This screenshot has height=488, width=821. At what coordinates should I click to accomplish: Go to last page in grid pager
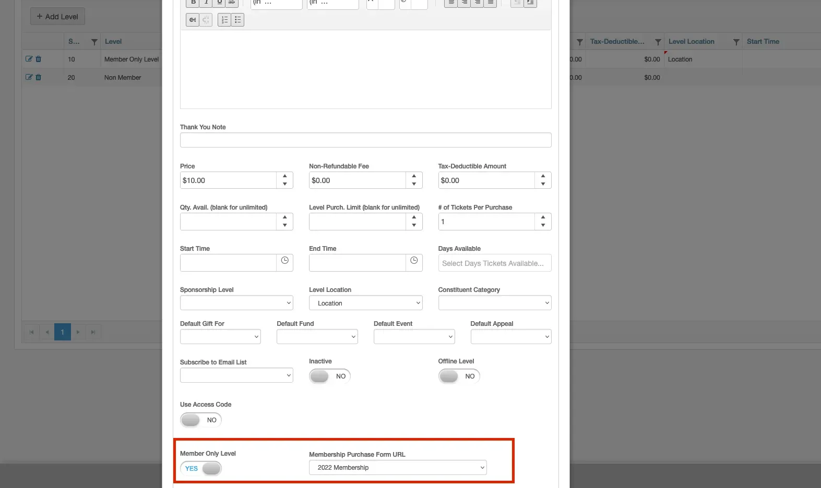pos(93,332)
